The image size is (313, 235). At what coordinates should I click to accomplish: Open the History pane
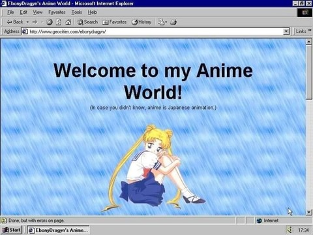[142, 22]
